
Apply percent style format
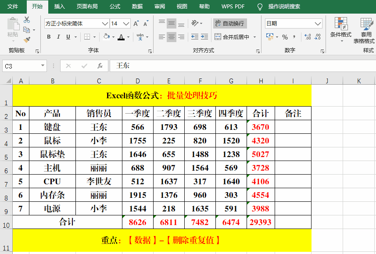(285, 37)
